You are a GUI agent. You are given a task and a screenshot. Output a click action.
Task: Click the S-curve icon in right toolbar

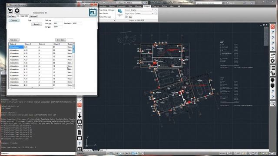point(273,55)
